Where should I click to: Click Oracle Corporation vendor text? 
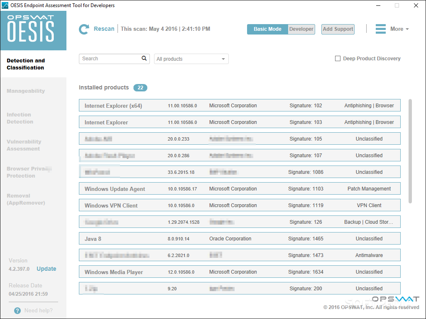pos(230,238)
